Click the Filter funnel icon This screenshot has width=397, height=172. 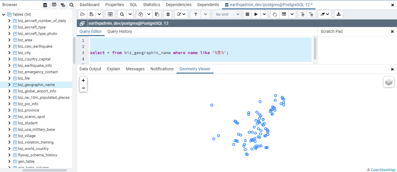196,14
